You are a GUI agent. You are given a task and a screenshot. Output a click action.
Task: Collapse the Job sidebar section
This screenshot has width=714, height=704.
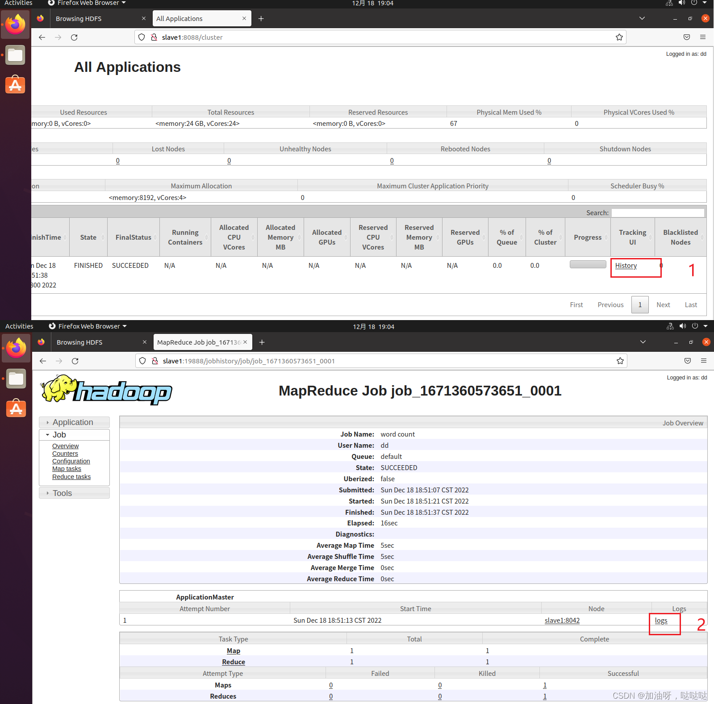[x=74, y=435]
